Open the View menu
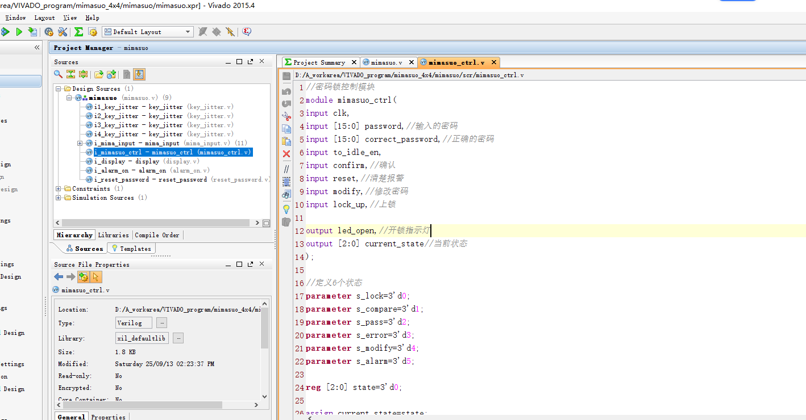 click(70, 18)
